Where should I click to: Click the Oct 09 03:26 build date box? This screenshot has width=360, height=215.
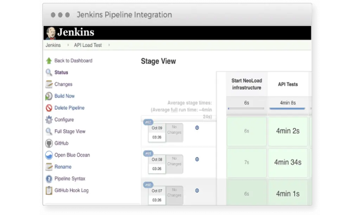click(157, 133)
